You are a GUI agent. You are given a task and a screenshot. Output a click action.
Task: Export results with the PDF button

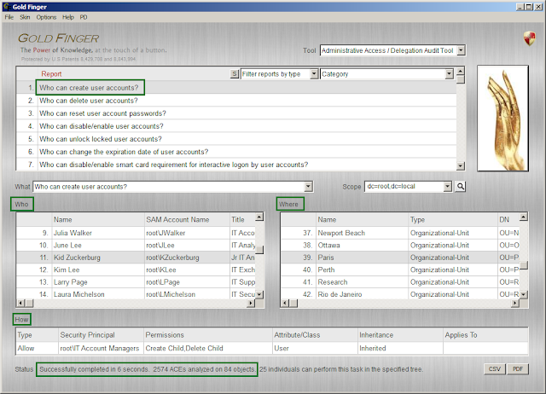click(518, 369)
